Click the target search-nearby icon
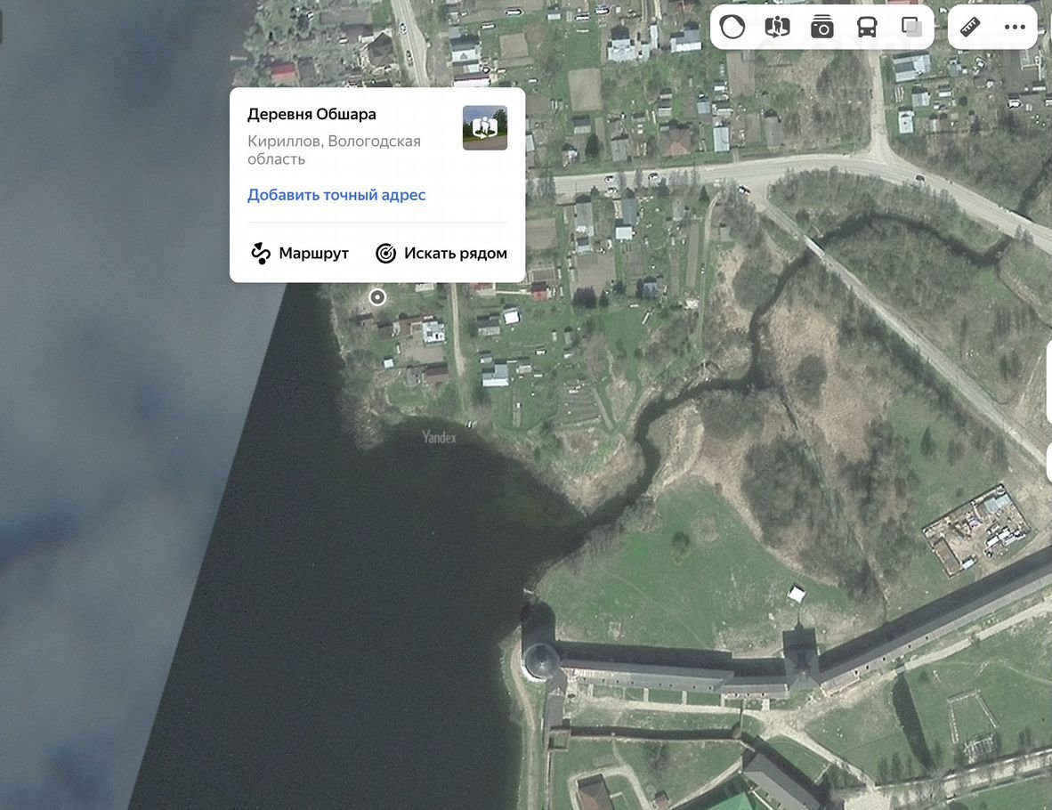This screenshot has height=810, width=1052. point(385,254)
